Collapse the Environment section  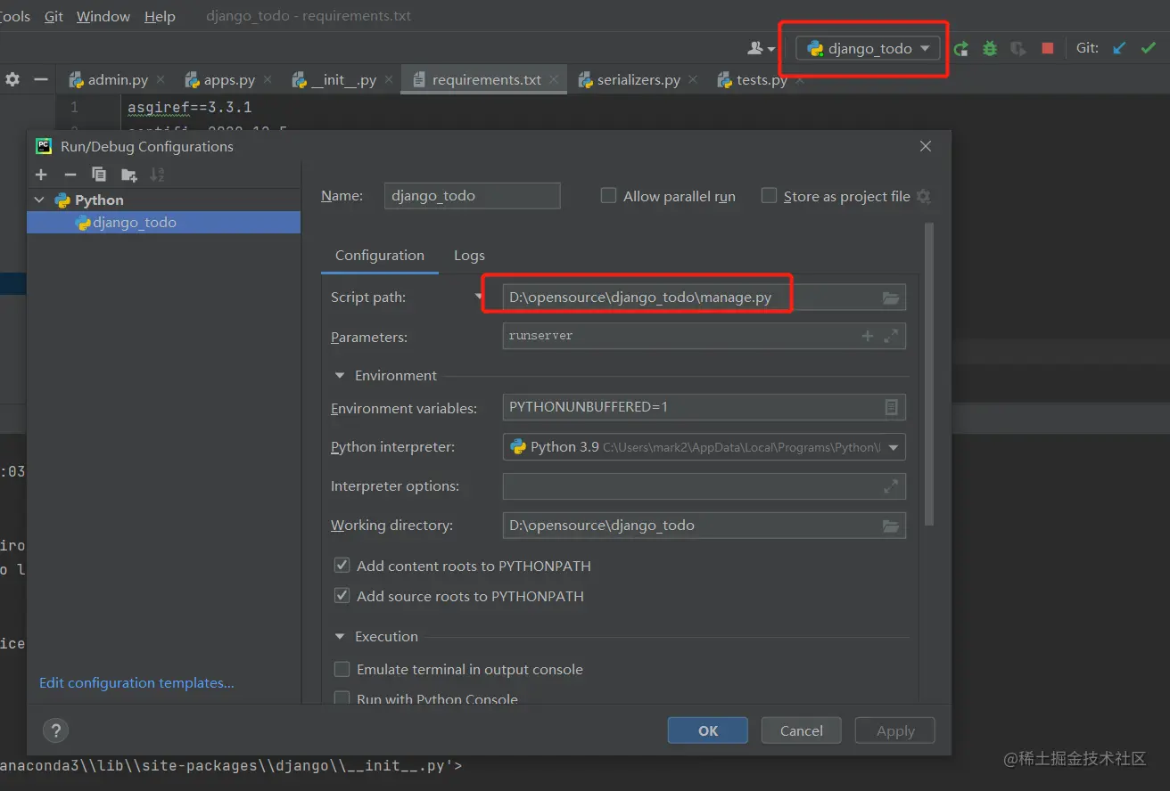click(340, 376)
